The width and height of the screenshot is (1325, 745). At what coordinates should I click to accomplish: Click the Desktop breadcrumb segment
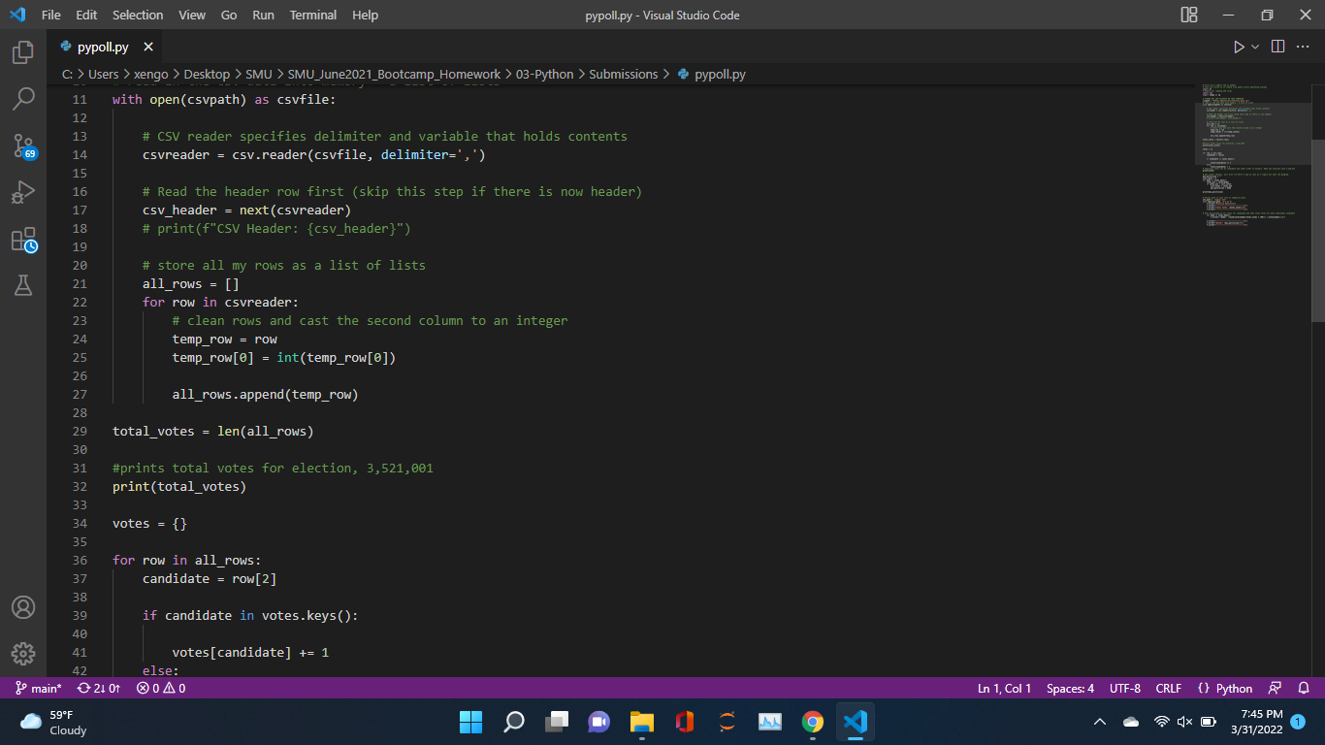tap(207, 74)
